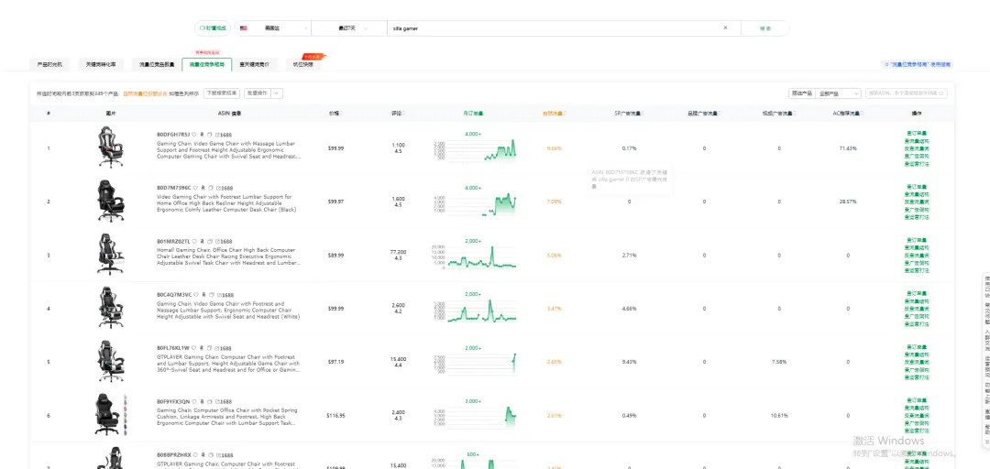Viewport: 990px width, 469px height.
Task: Open 1688 link for ASIN B0FL76KL1W
Action: (225, 348)
